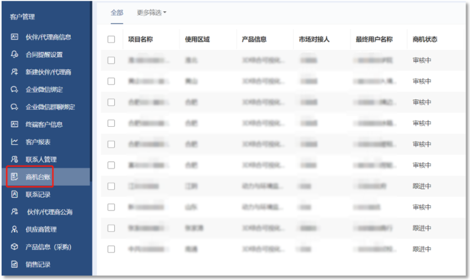
Task: Click the 客户报表 chart icon
Action: 15,142
